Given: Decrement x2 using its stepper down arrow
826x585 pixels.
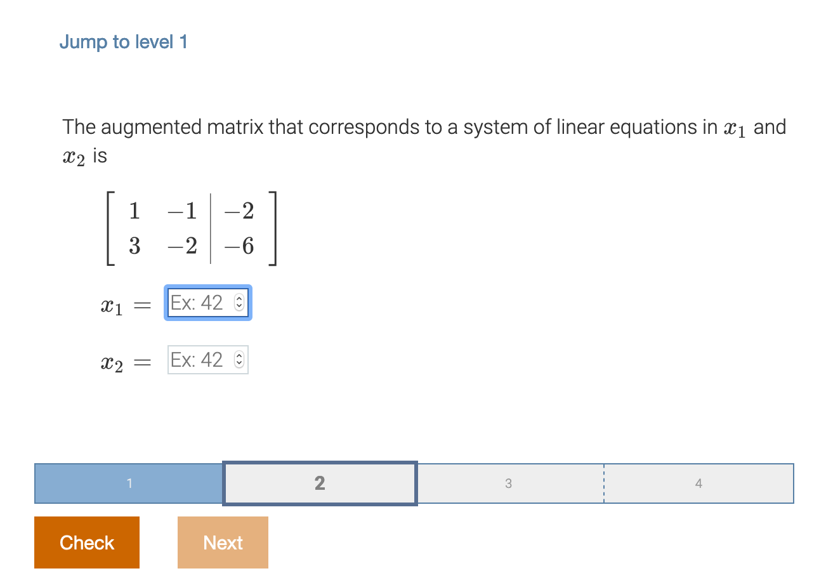Looking at the screenshot, I should pos(239,363).
